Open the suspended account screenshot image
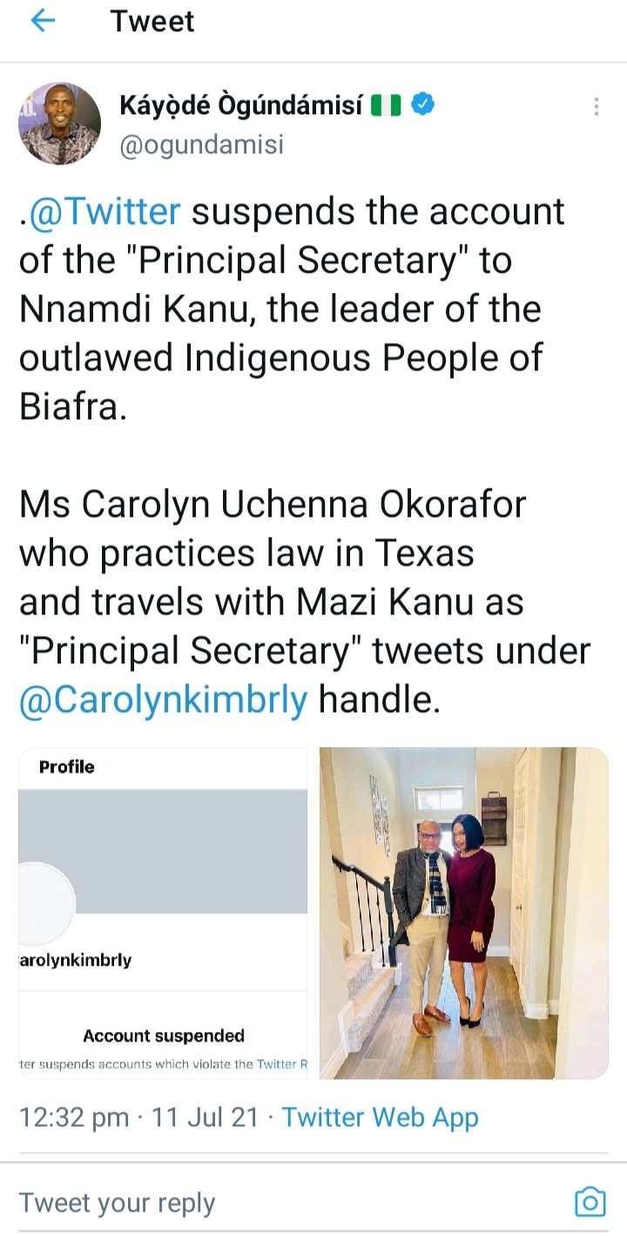The height and width of the screenshot is (1236, 627). click(163, 913)
